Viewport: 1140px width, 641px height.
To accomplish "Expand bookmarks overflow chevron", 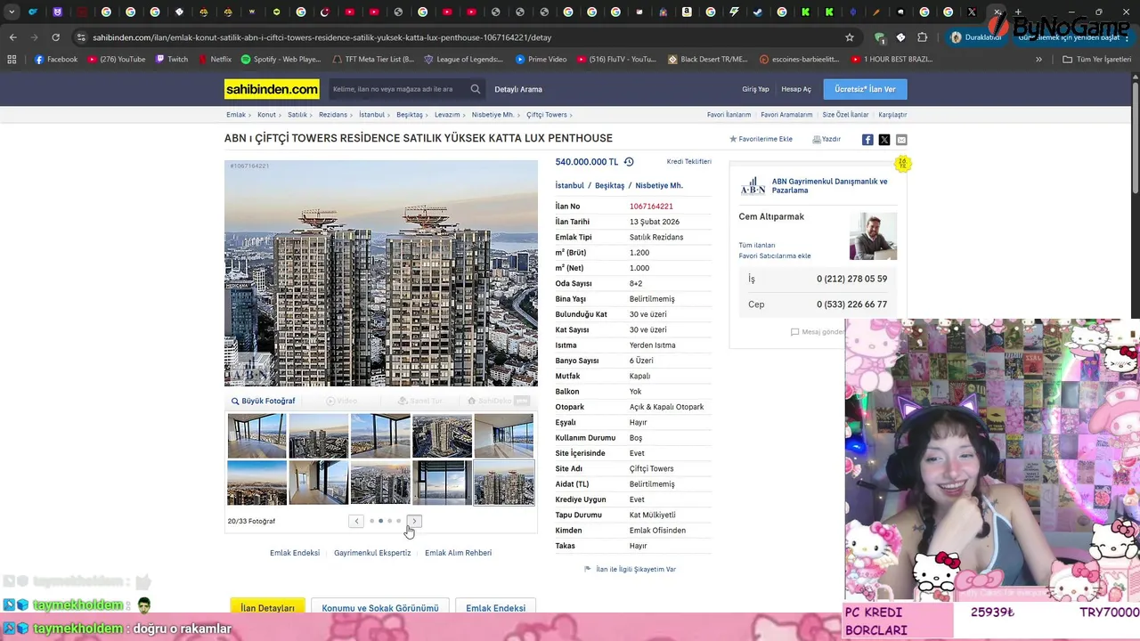I will point(1038,60).
